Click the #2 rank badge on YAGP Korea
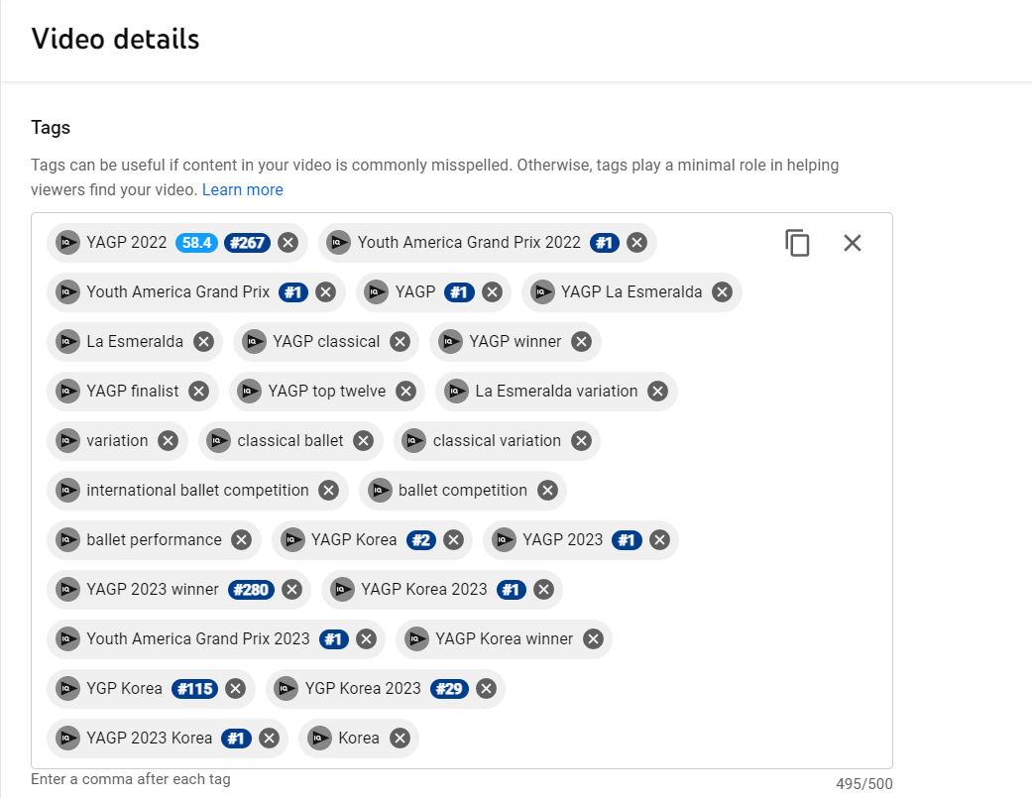The width and height of the screenshot is (1032, 798). point(421,540)
